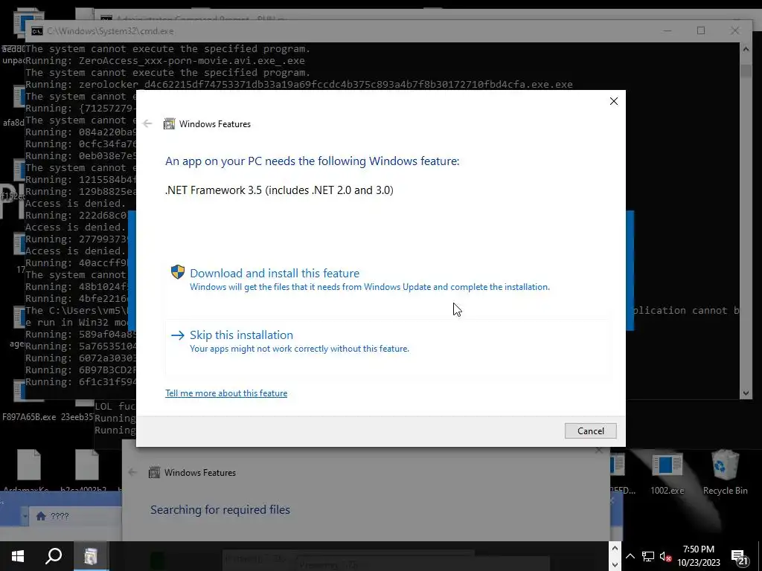The height and width of the screenshot is (571, 762).
Task: Close the front Windows Features dialog
Action: (x=614, y=101)
